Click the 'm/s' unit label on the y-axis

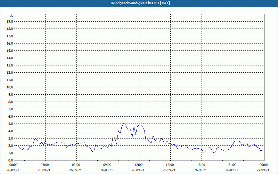(x=10, y=16)
